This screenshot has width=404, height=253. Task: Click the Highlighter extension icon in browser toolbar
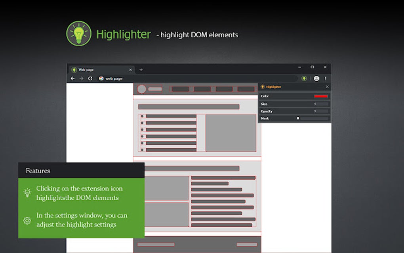click(304, 79)
